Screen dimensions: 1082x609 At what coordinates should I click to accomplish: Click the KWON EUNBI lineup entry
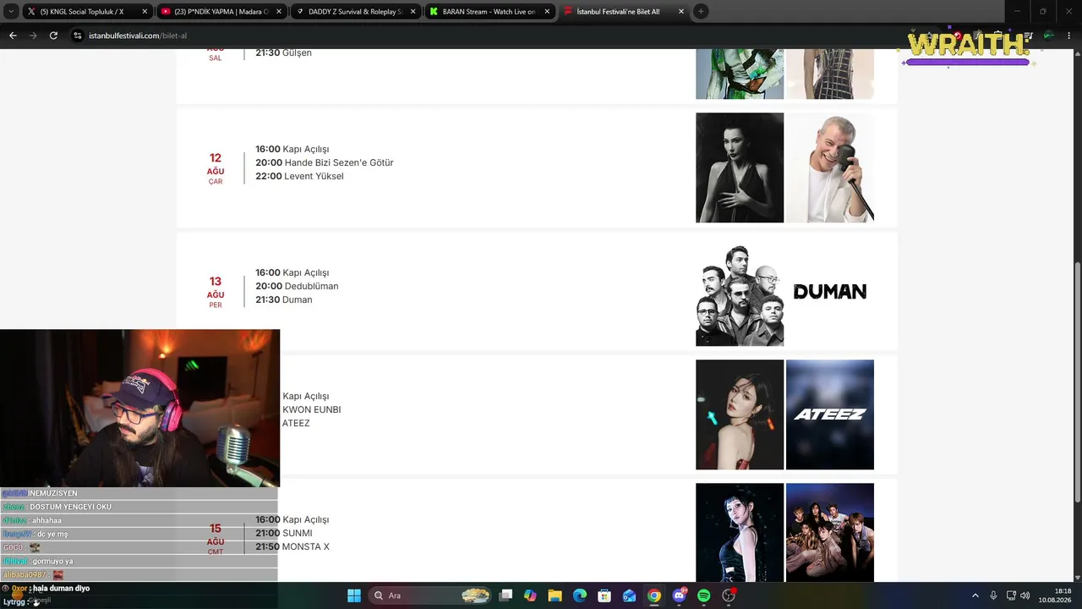312,409
